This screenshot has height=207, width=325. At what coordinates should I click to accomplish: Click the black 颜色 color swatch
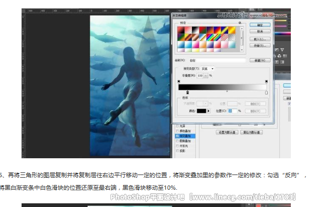click(201, 111)
